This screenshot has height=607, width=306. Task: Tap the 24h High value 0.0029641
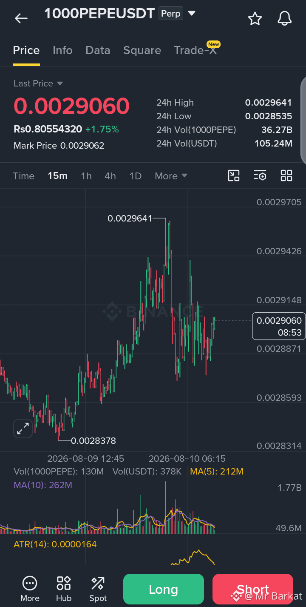pos(269,103)
